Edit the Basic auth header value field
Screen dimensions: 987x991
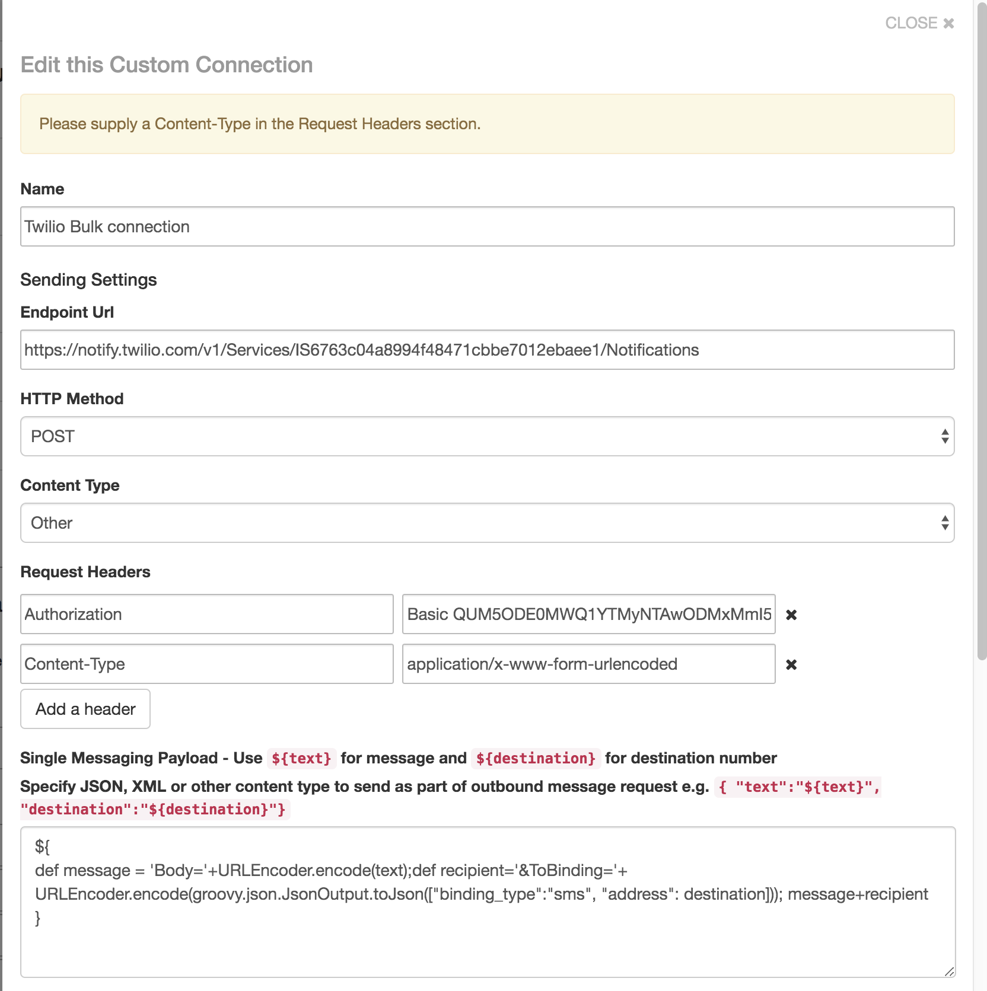589,614
